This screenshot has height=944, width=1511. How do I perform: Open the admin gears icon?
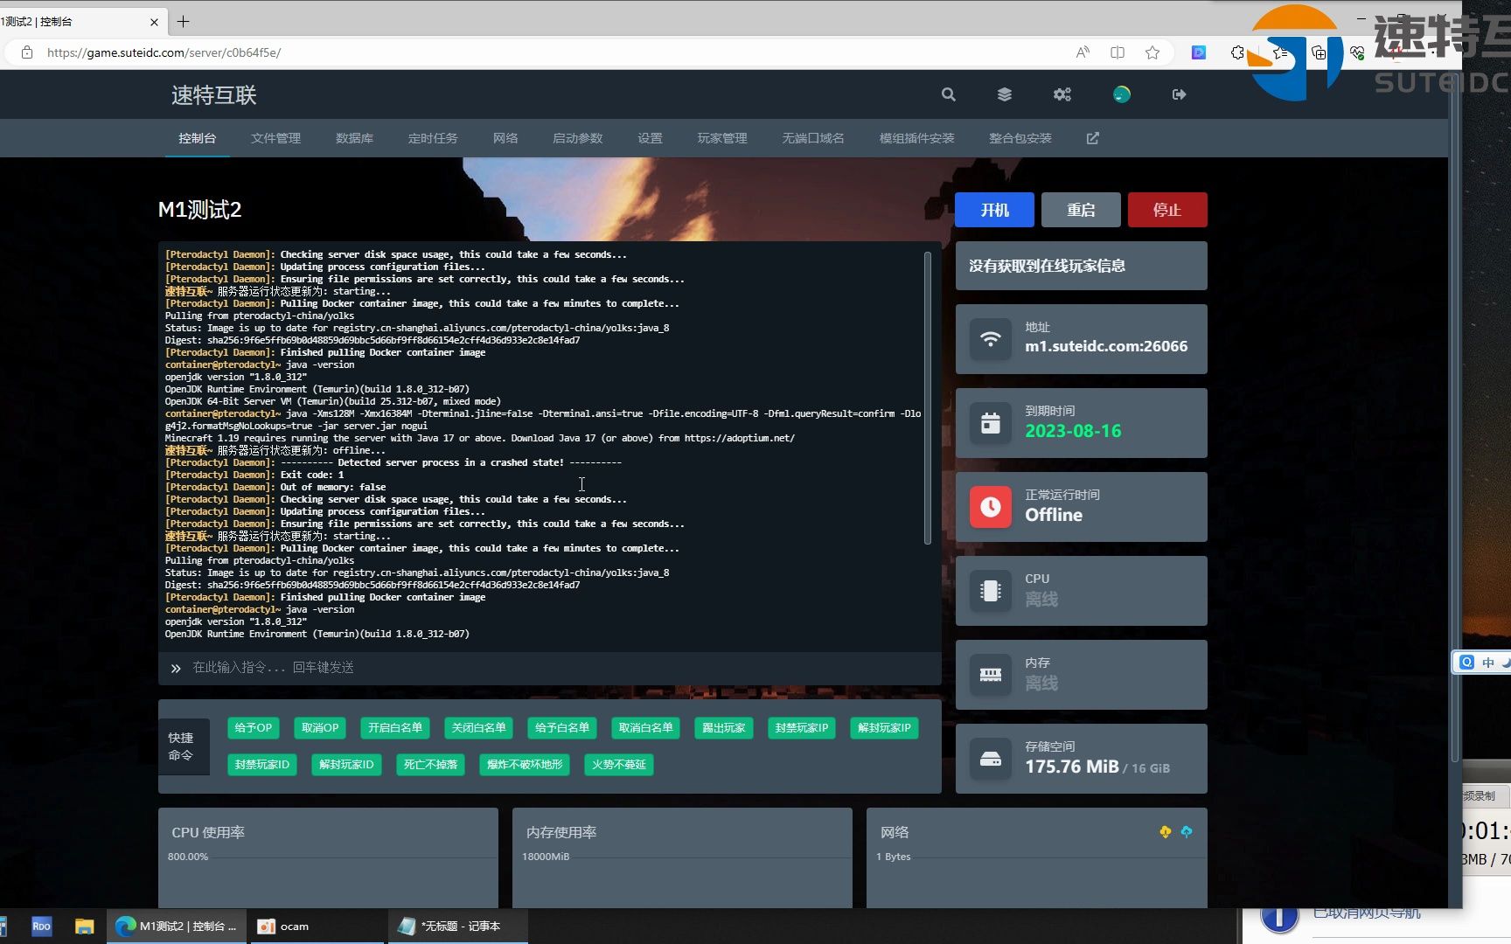pos(1062,94)
